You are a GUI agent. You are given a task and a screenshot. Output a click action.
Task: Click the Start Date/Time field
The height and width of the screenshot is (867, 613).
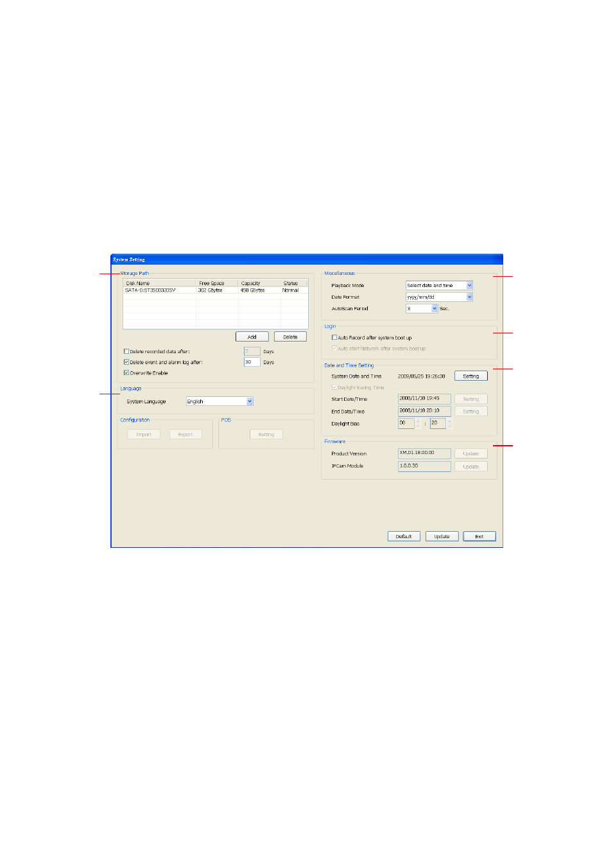[x=424, y=399]
